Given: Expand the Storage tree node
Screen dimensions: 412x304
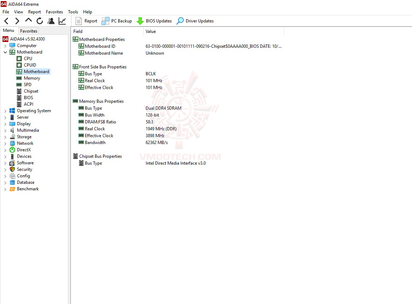Looking at the screenshot, I should 5,137.
